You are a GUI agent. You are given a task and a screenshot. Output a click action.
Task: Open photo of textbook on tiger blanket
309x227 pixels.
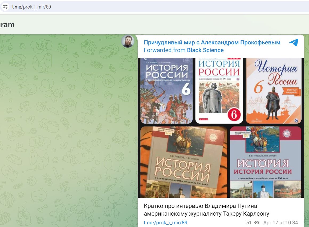(x=184, y=162)
